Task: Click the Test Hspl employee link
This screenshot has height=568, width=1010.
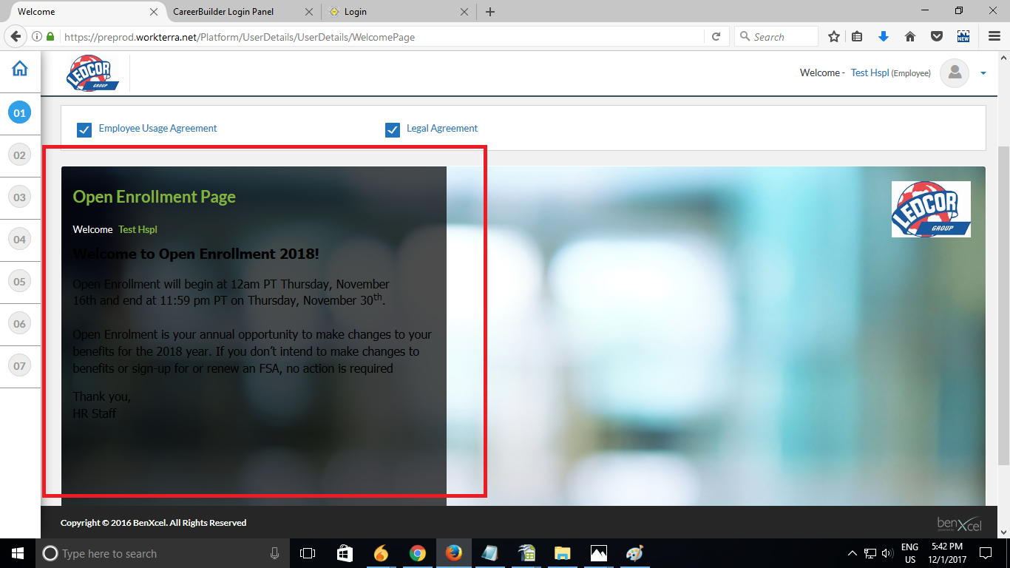Action: pyautogui.click(x=869, y=72)
